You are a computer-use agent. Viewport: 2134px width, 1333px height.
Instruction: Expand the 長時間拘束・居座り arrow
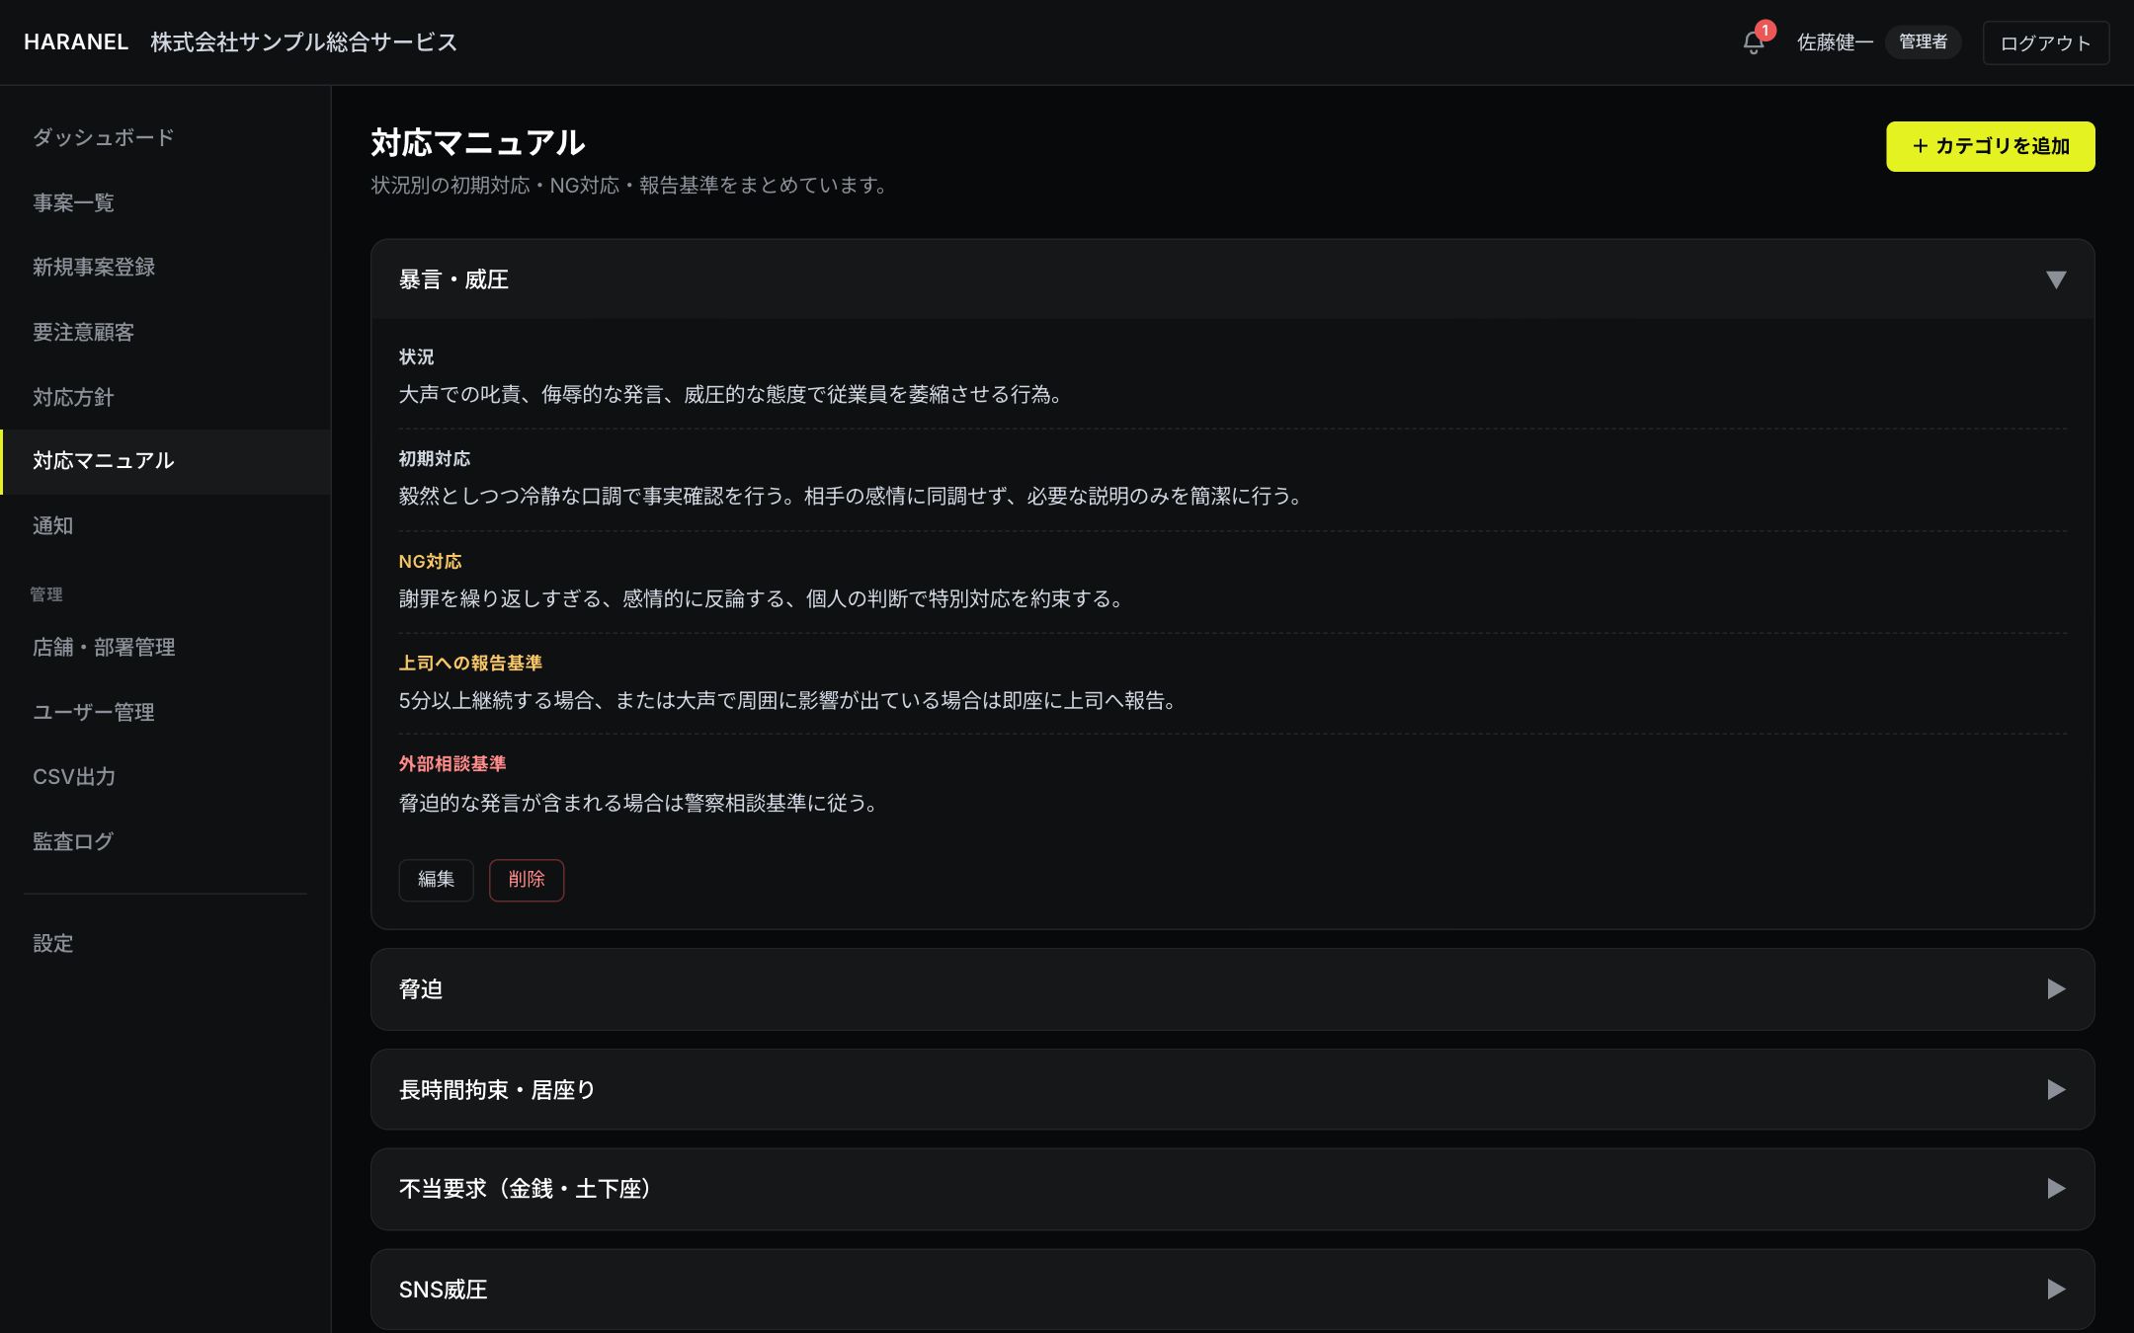click(x=2056, y=1089)
